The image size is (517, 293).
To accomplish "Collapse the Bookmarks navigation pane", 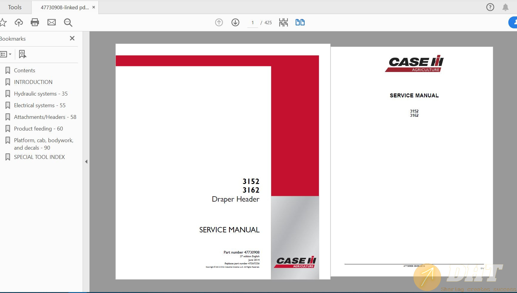I will (72, 38).
